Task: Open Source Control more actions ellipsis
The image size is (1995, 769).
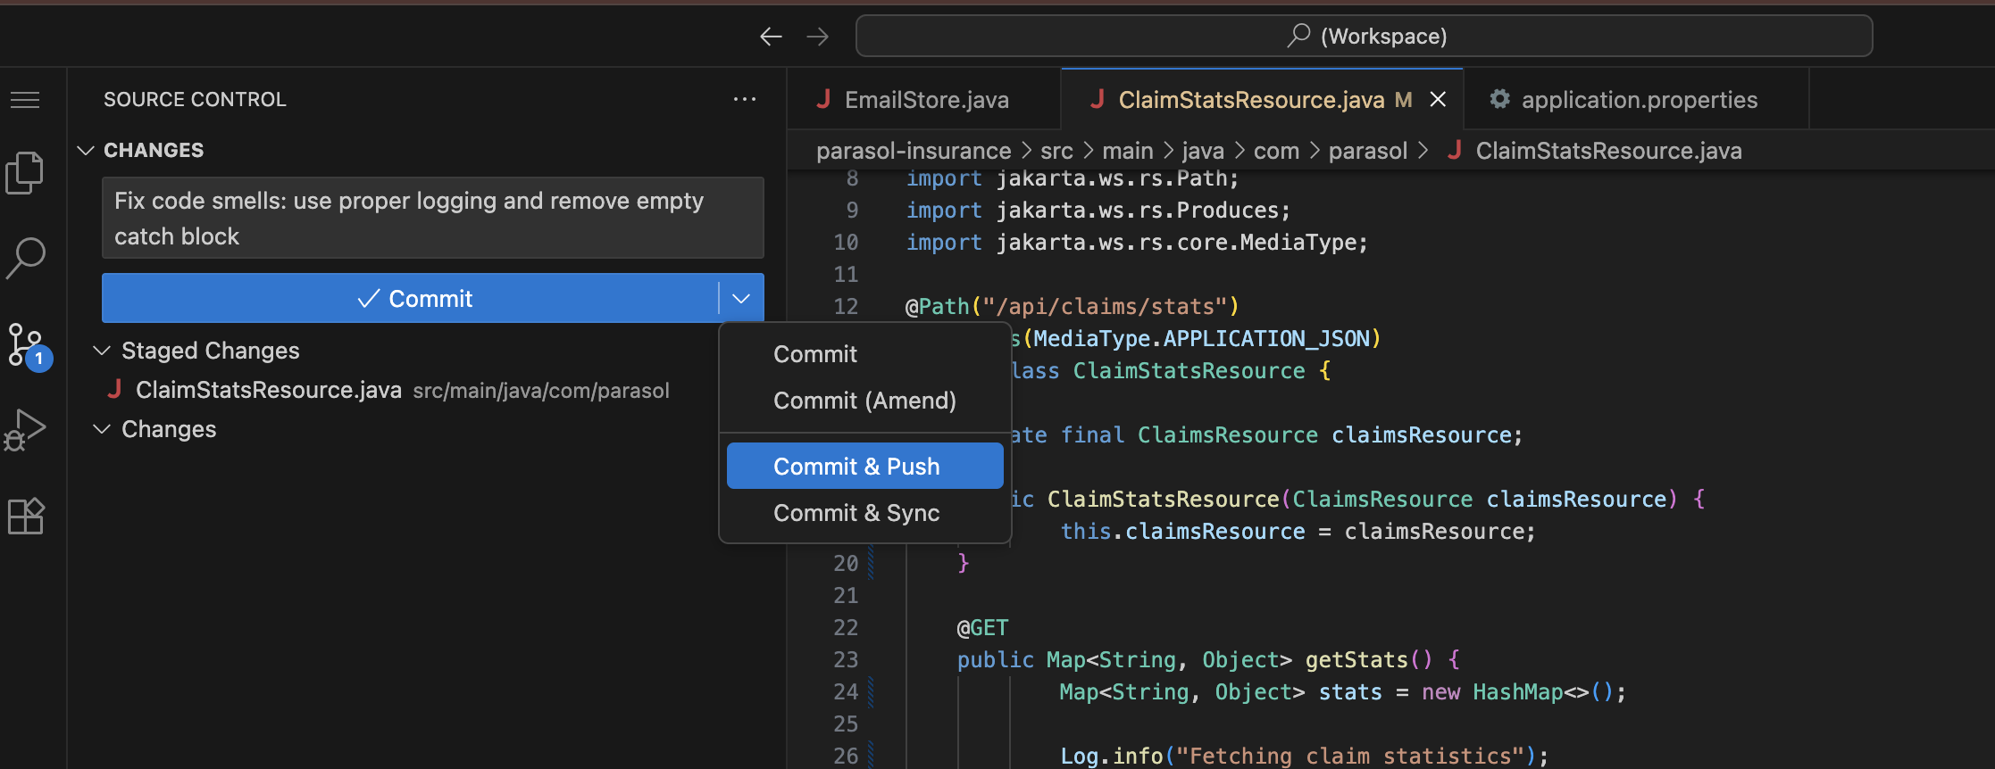Action: [744, 100]
